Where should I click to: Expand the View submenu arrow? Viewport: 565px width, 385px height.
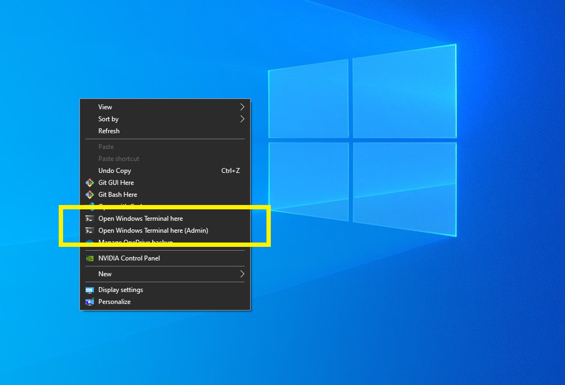pos(242,107)
